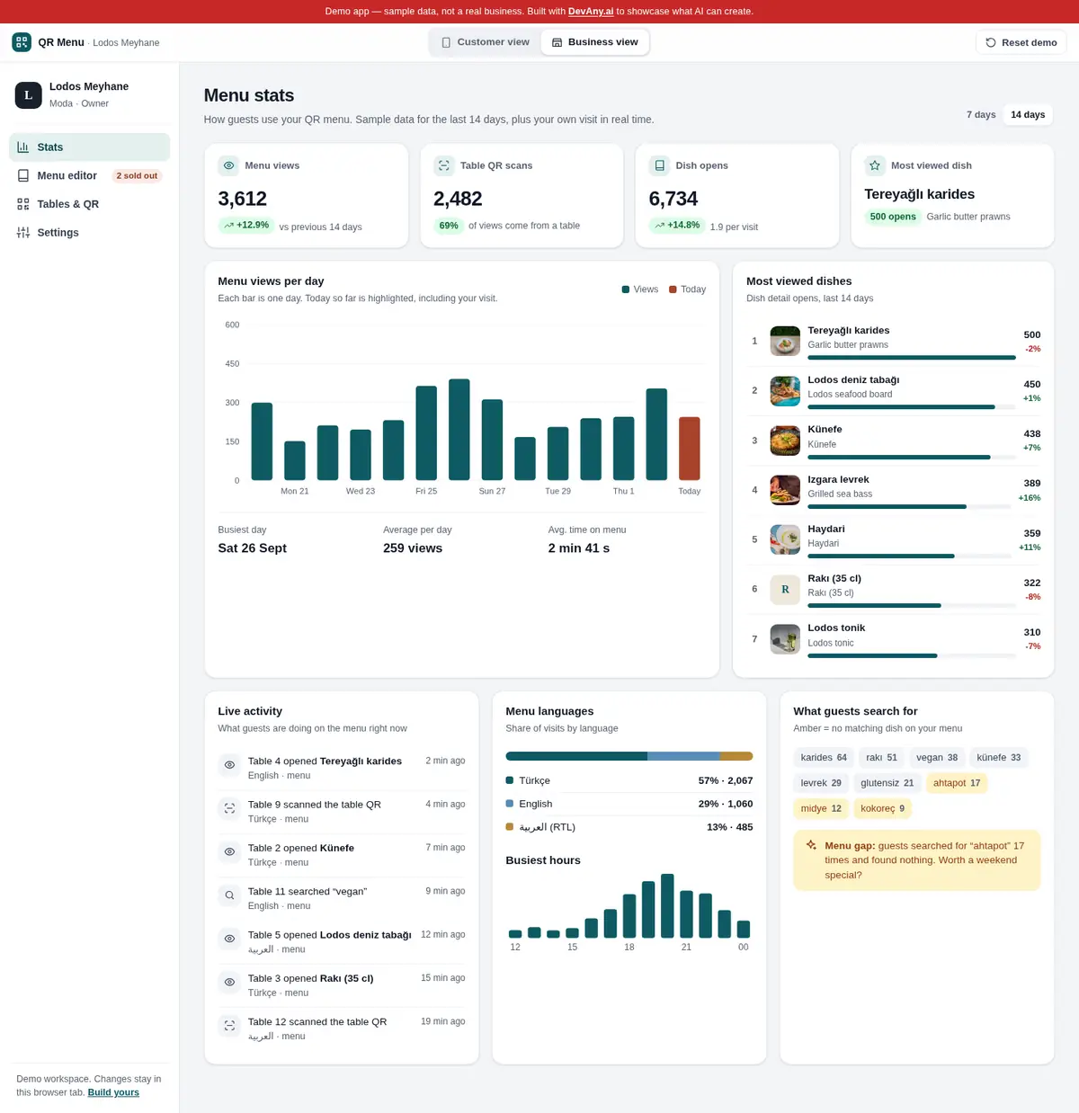The width and height of the screenshot is (1079, 1113).
Task: Click the eye icon beside Table 5 activity
Action: [229, 939]
